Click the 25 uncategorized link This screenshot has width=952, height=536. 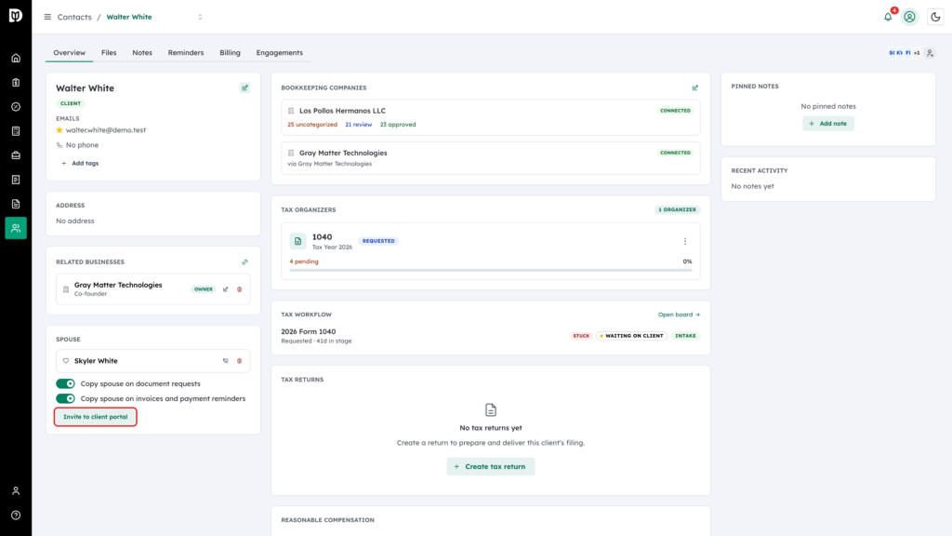(312, 125)
